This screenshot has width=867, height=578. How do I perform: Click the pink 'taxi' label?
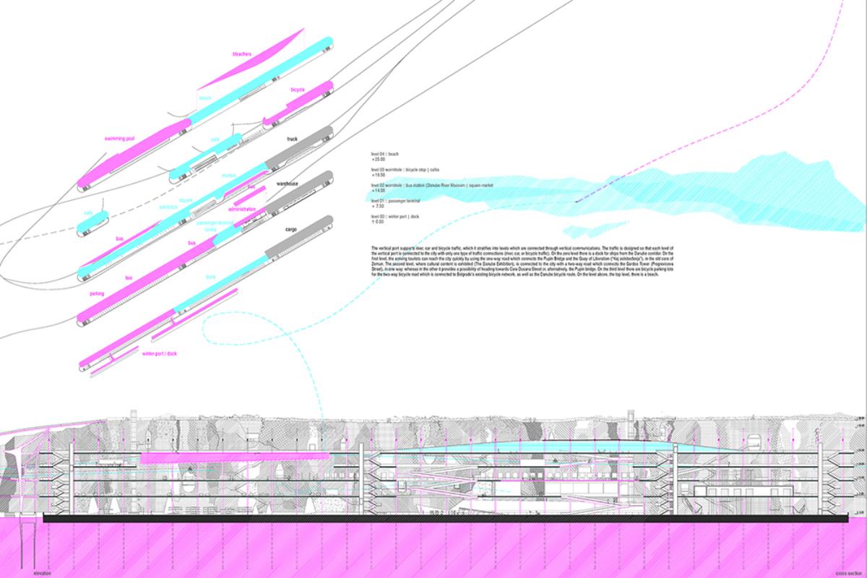tap(129, 277)
